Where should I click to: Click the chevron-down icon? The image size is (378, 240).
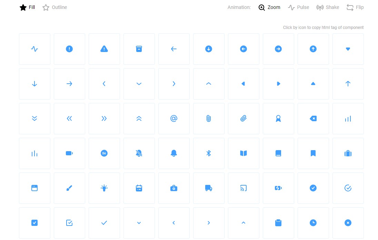coord(139,84)
